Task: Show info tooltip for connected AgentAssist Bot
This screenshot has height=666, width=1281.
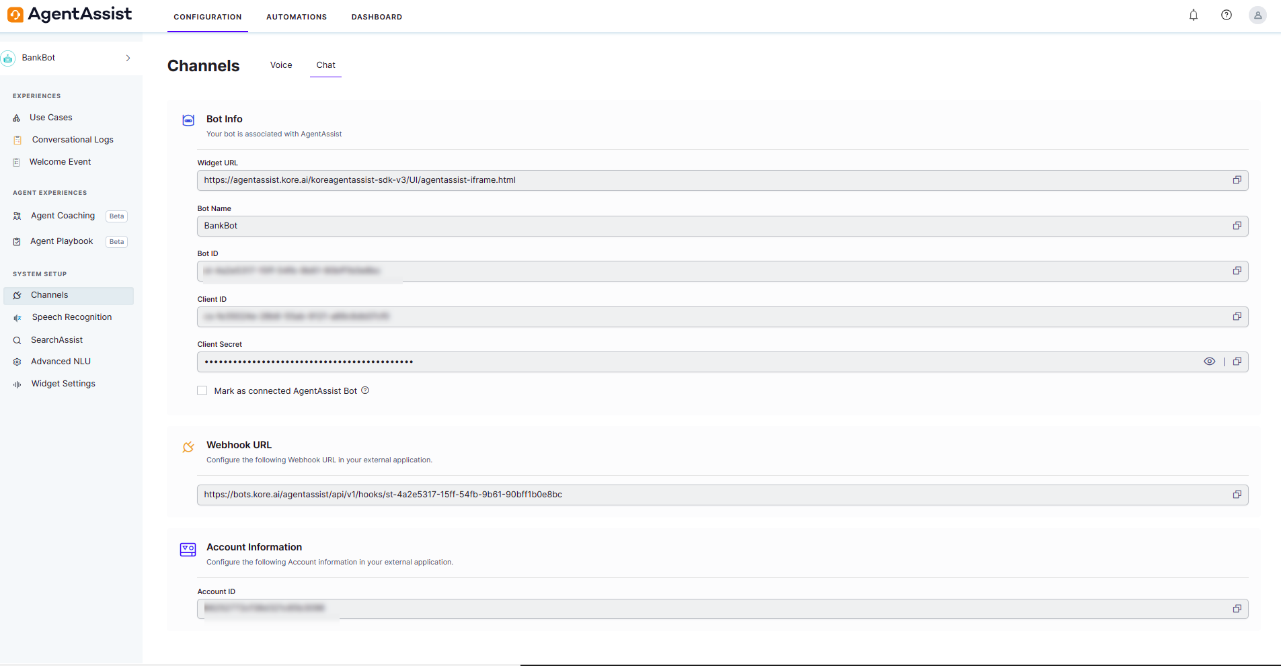Action: coord(365,390)
